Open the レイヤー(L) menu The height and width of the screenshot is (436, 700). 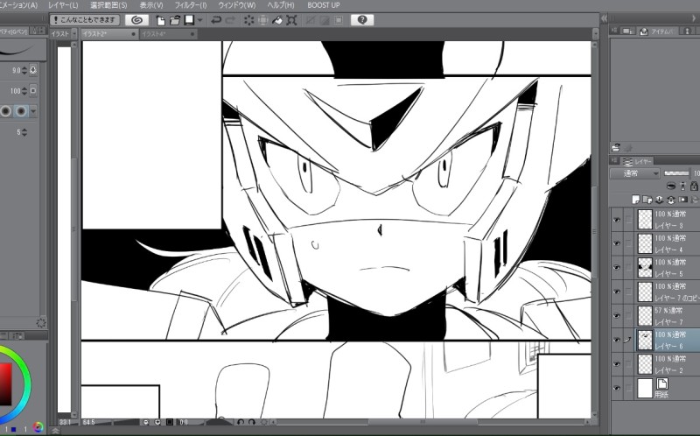(63, 5)
